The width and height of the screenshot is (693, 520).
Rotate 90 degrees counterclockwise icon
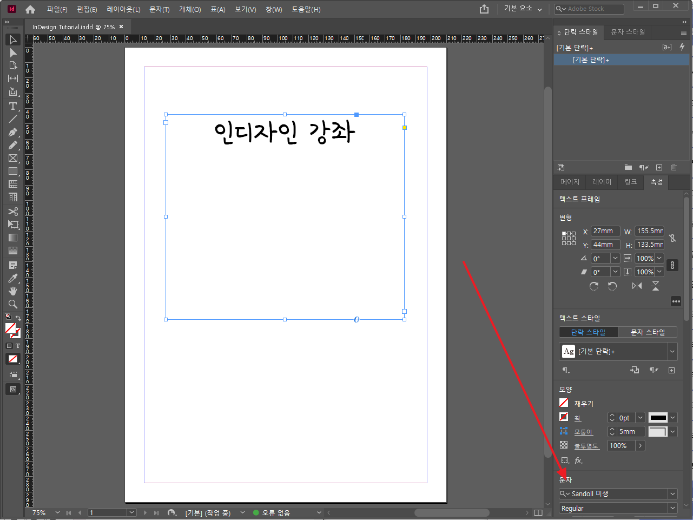[612, 286]
